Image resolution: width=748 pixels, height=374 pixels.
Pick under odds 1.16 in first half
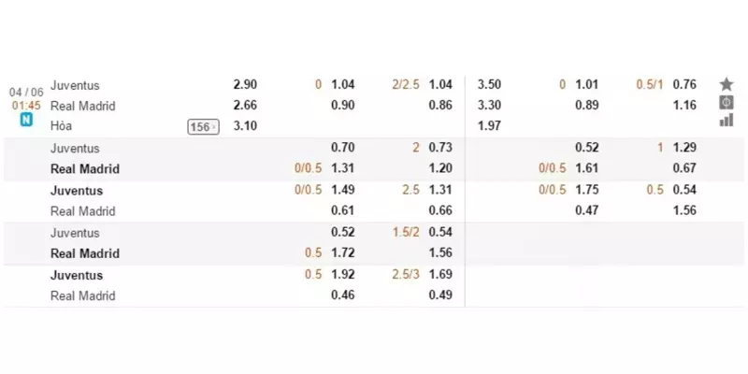tap(684, 105)
